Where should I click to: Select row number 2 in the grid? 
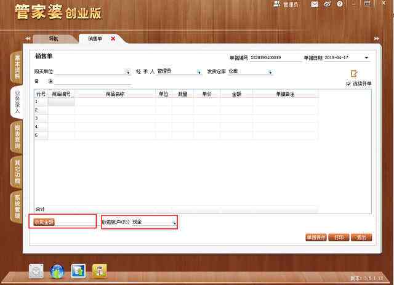(x=41, y=110)
